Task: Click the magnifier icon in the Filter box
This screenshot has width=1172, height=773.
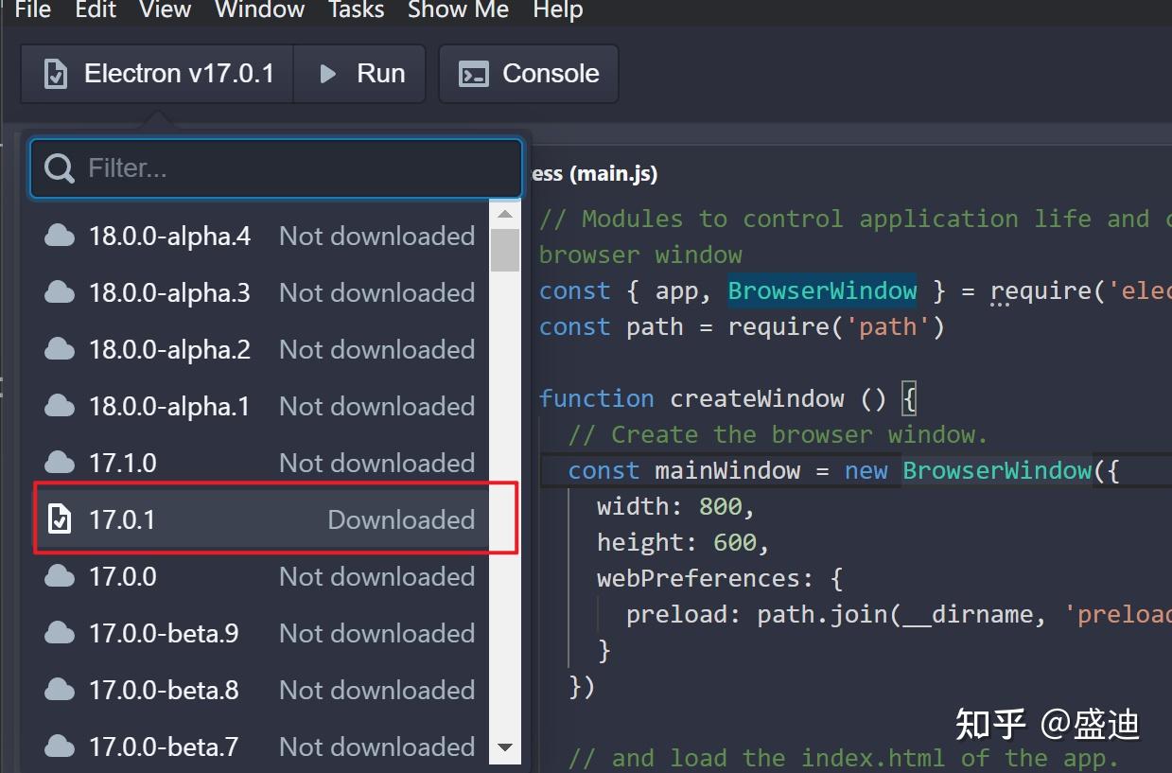Action: coord(59,167)
